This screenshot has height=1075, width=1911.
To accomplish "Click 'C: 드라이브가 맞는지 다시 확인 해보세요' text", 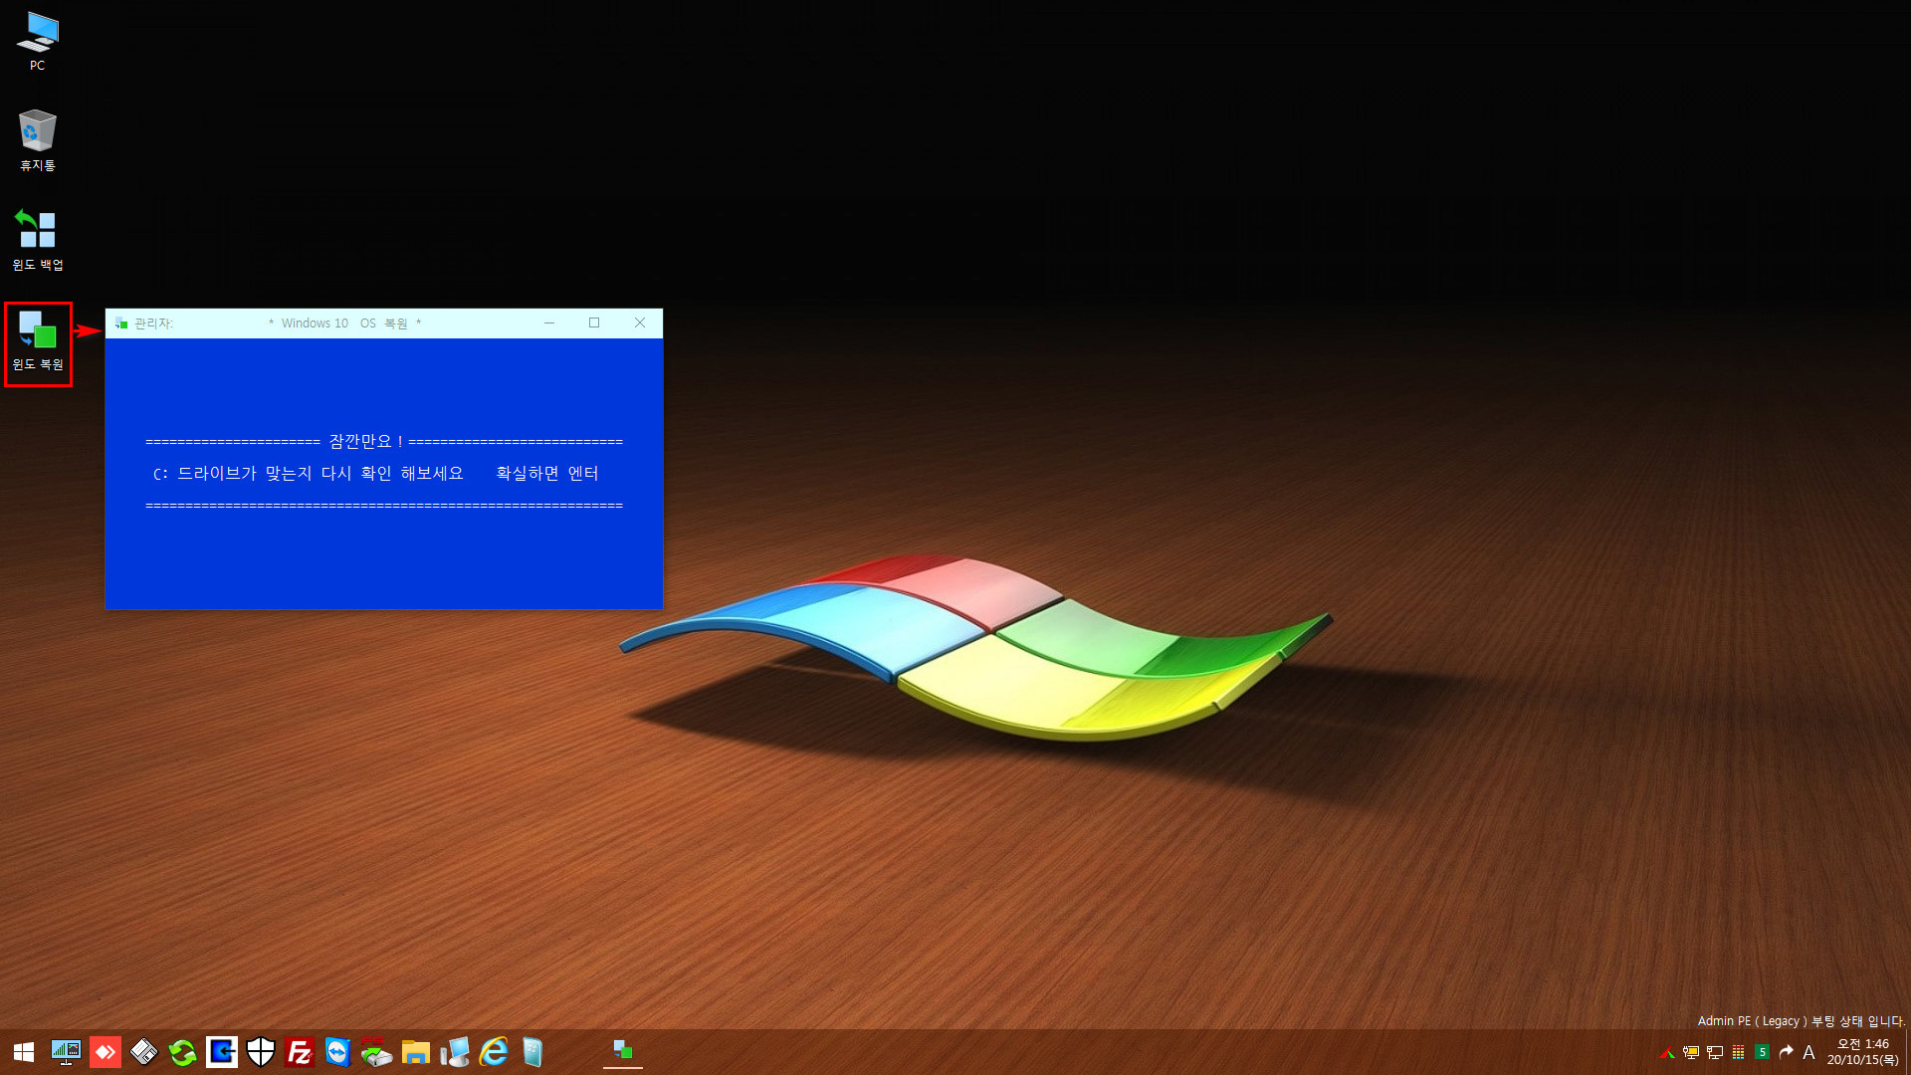I will [309, 474].
